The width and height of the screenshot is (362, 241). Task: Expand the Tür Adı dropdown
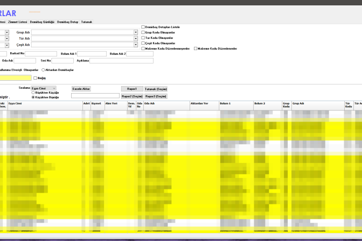(x=136, y=39)
